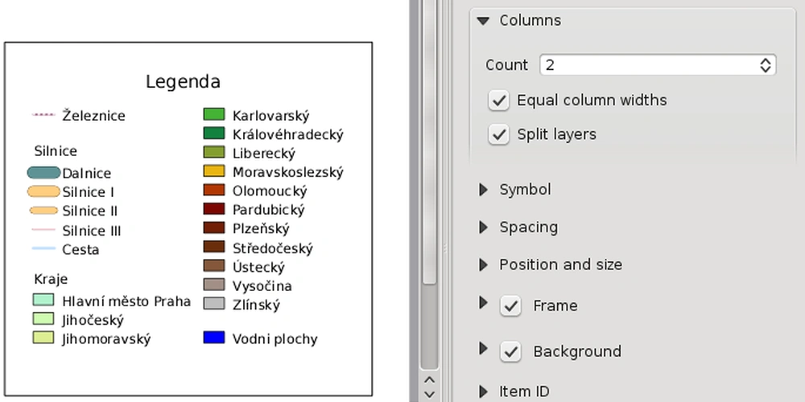Expand the Symbol section
This screenshot has height=402, width=805.
point(483,190)
